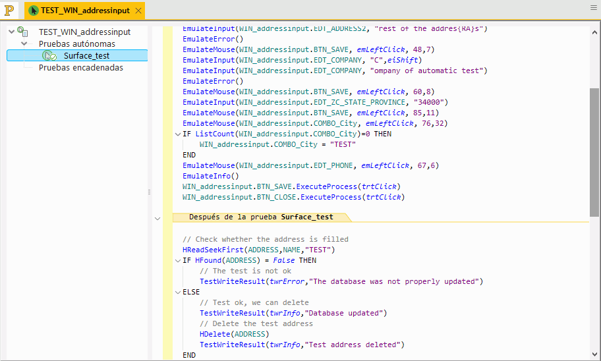Click the HDelete(ADDRESS) line
Screen dimensions: 601x361
(234, 334)
